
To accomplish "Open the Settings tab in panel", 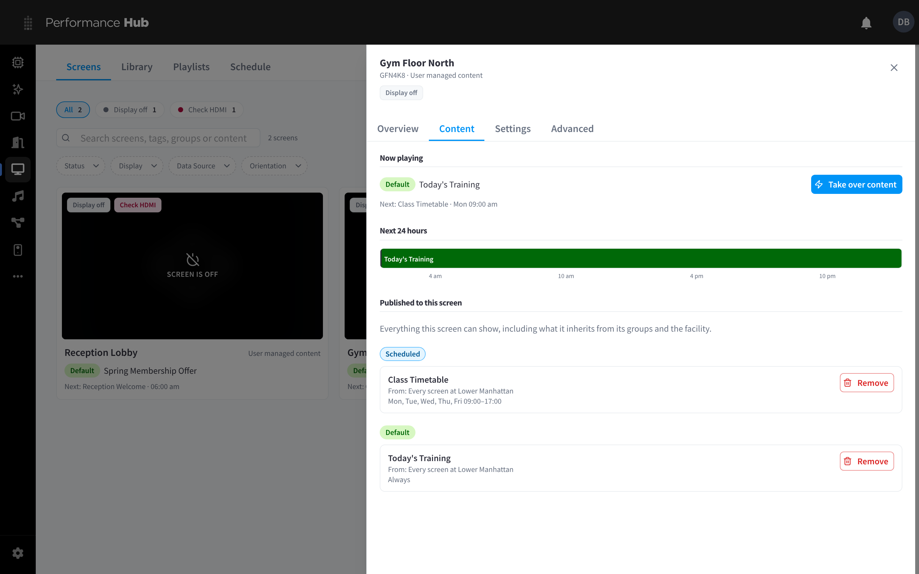I will pos(512,129).
